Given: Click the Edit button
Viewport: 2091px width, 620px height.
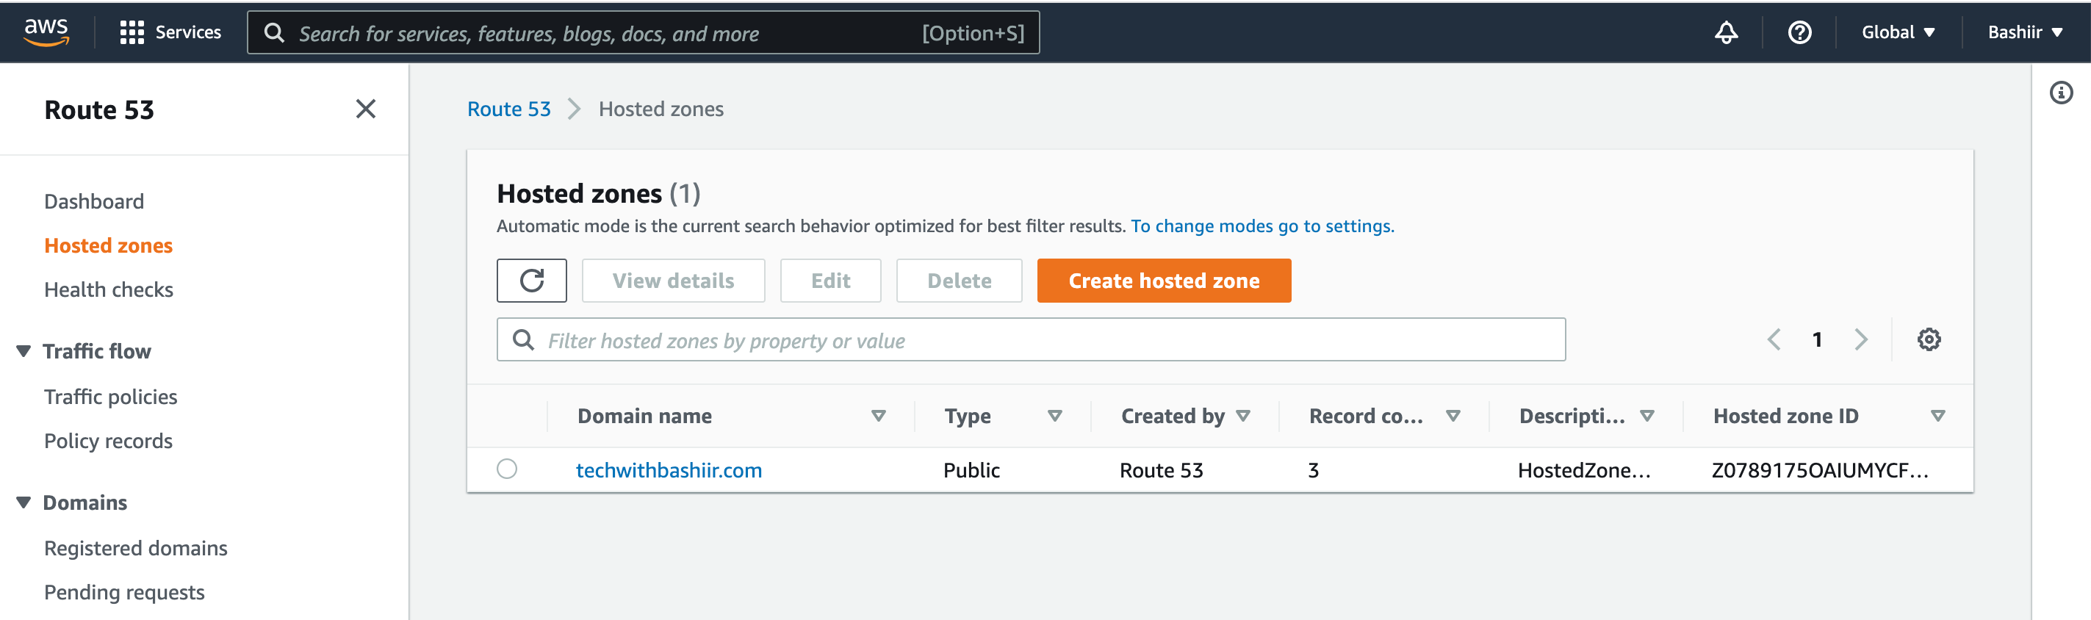Looking at the screenshot, I should tap(830, 281).
